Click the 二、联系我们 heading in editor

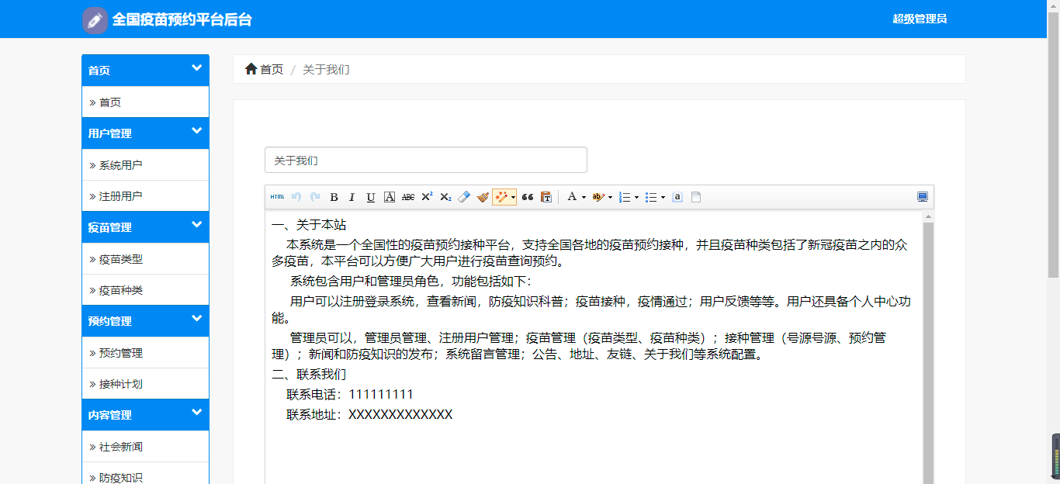[x=309, y=374]
